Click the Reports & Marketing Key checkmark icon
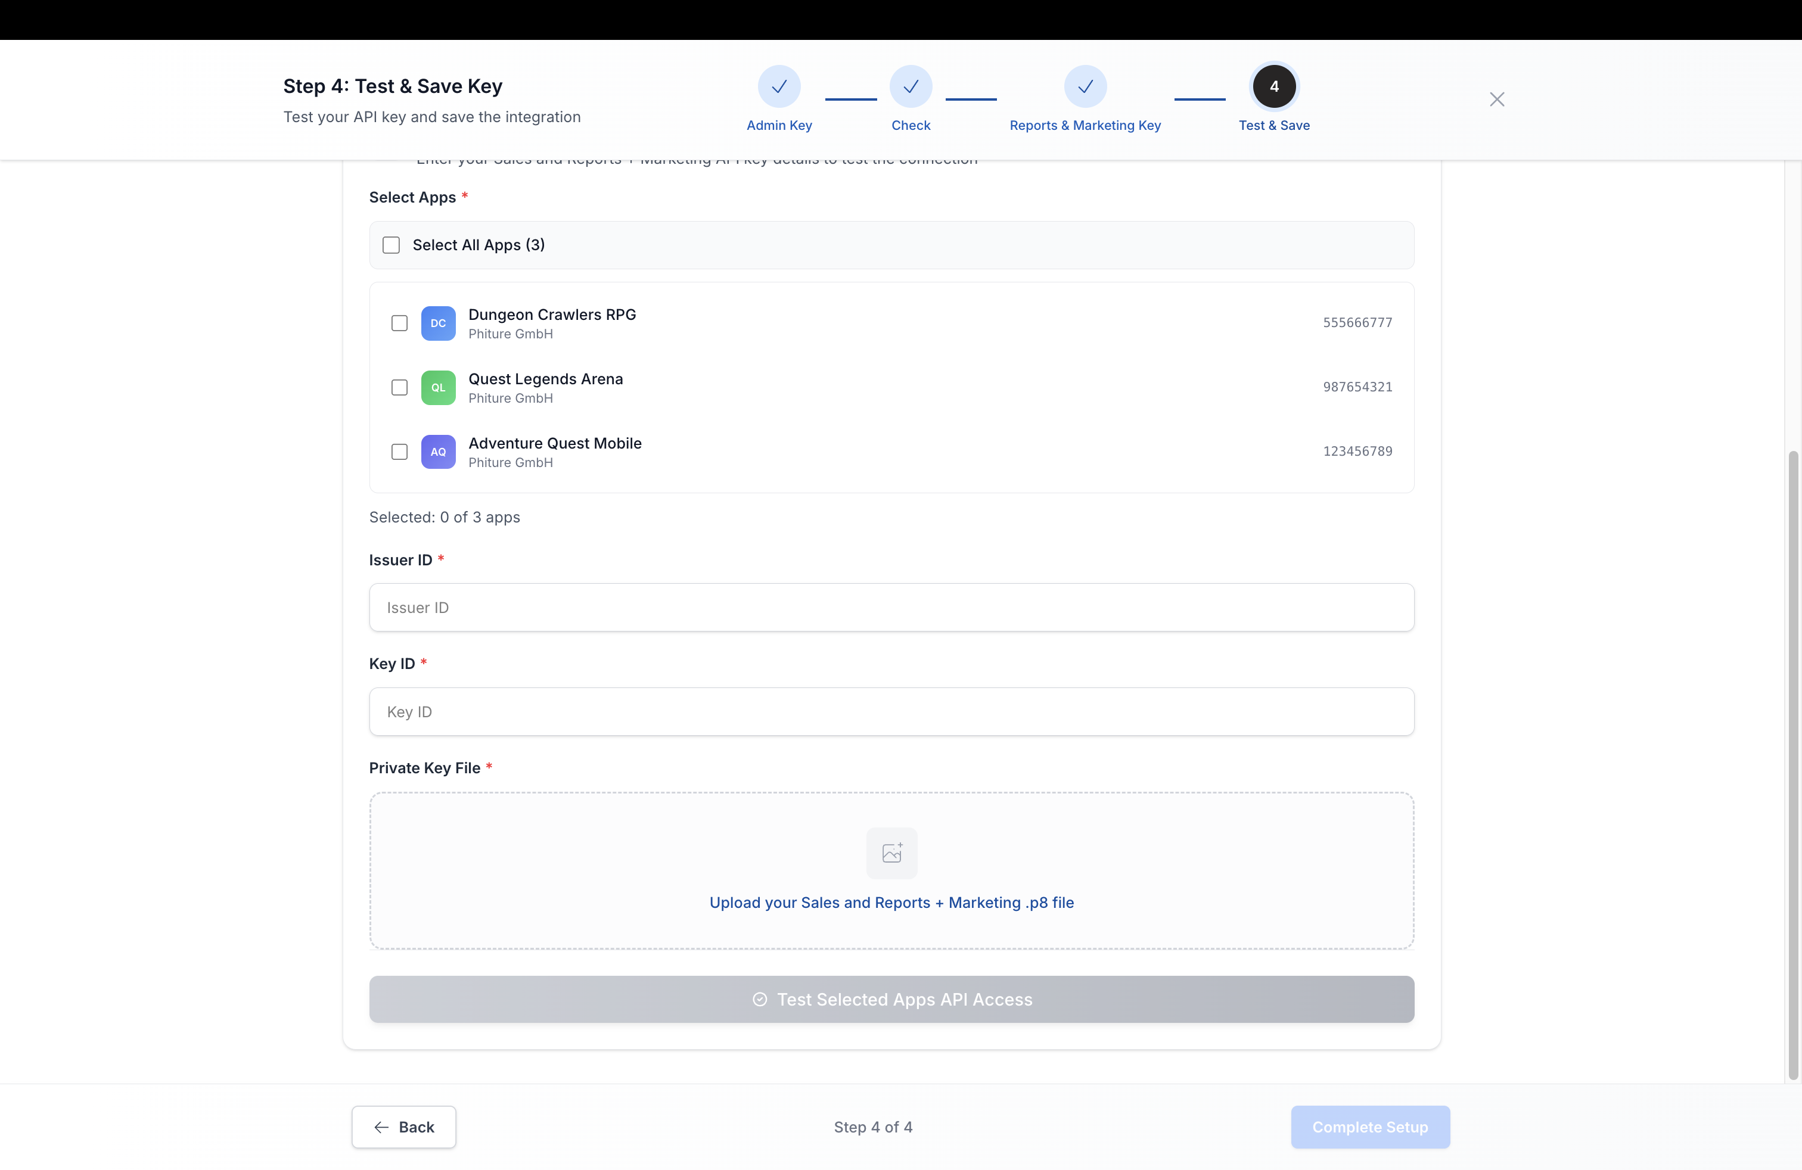1802x1170 pixels. [1085, 86]
